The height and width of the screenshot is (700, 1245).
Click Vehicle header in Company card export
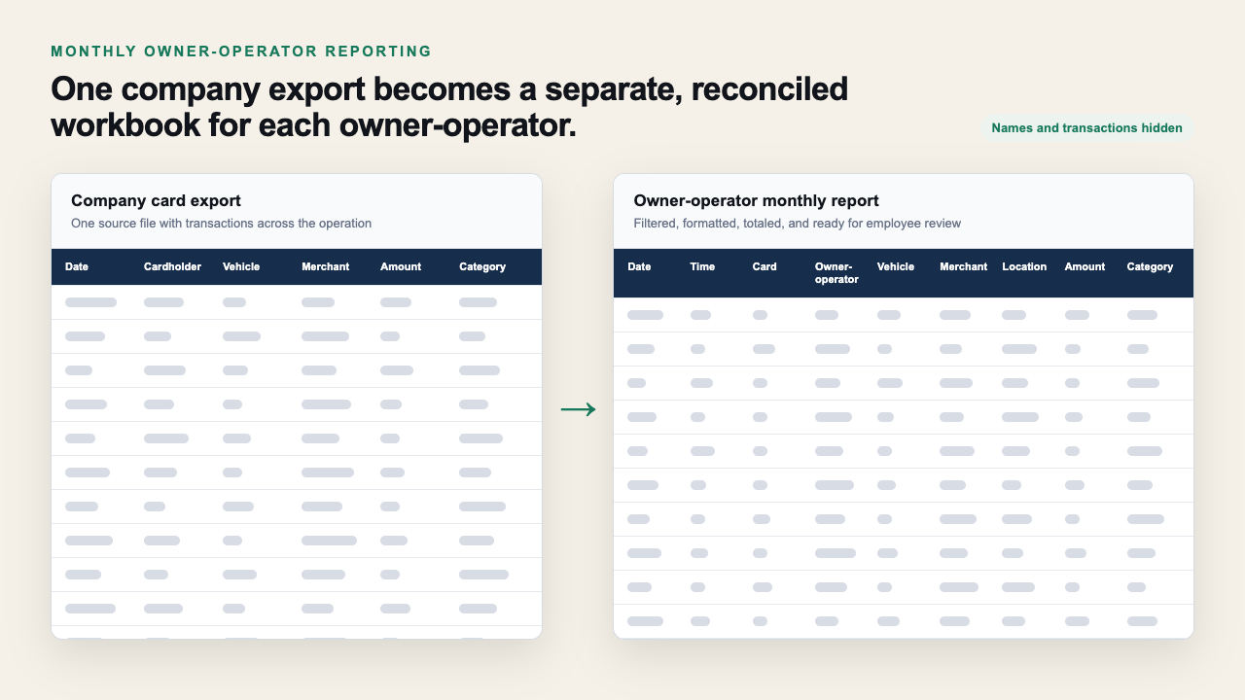pyautogui.click(x=241, y=266)
